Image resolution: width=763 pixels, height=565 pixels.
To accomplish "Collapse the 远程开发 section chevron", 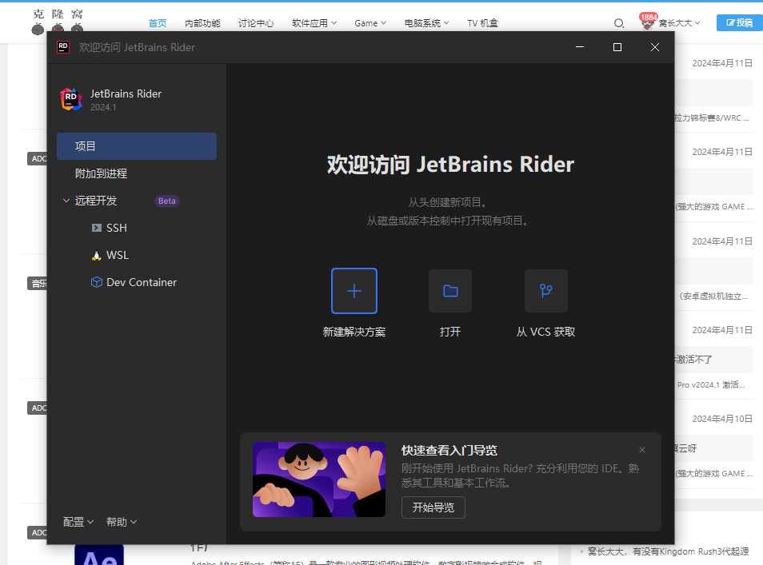I will pyautogui.click(x=66, y=201).
